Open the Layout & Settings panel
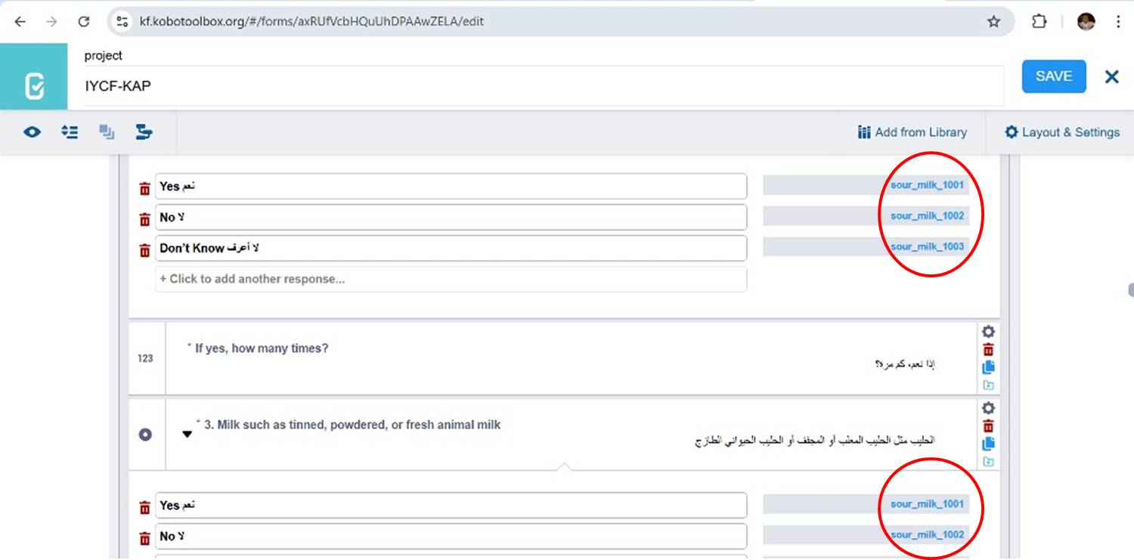This screenshot has width=1134, height=560. click(1061, 132)
